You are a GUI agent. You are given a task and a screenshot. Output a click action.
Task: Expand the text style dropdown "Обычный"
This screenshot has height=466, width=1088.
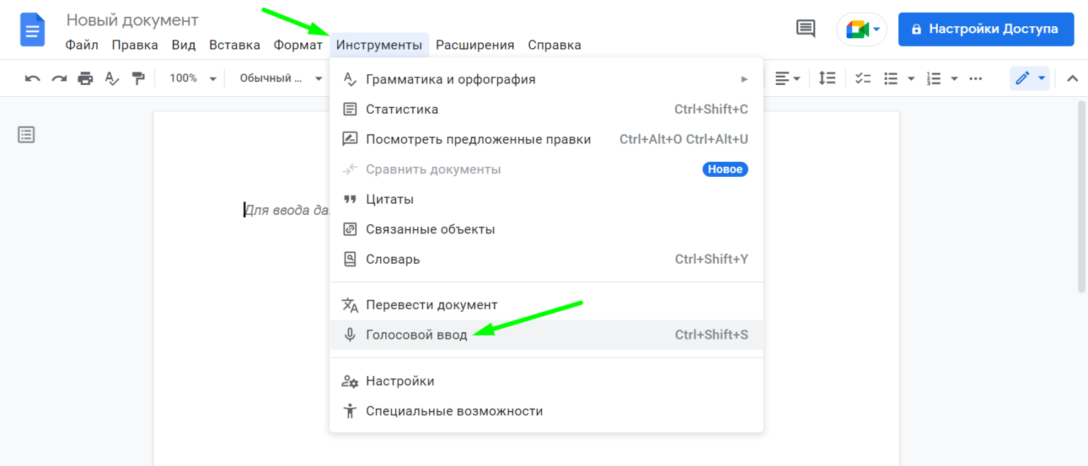pyautogui.click(x=280, y=78)
